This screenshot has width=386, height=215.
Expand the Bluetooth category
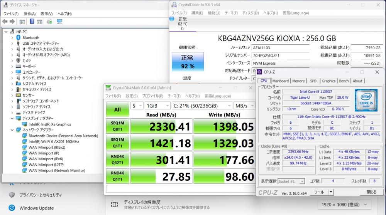12,38
